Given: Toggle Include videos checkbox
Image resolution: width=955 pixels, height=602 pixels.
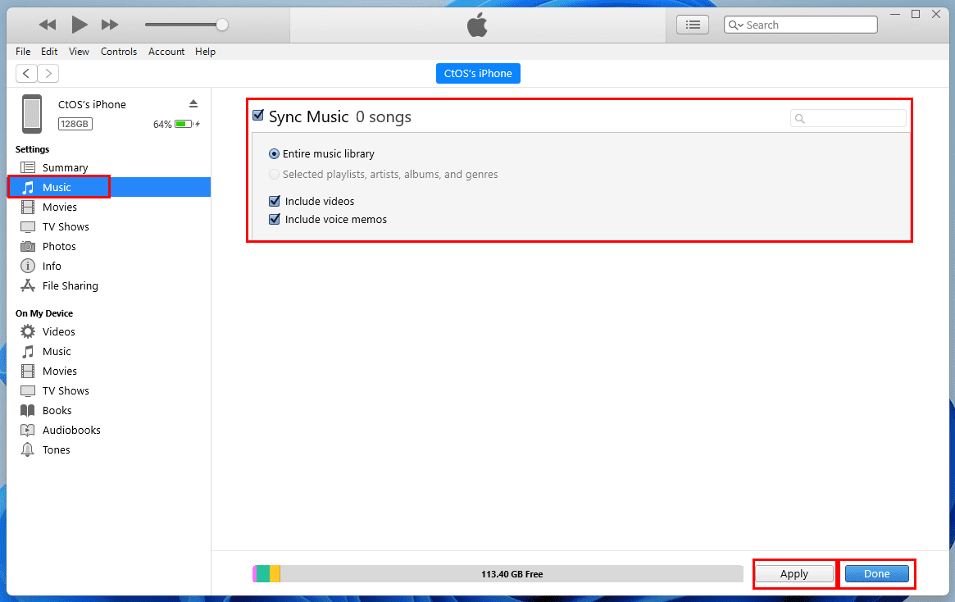Looking at the screenshot, I should pos(275,201).
